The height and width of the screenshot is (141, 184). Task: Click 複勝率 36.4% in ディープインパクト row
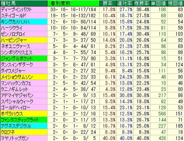143,10
